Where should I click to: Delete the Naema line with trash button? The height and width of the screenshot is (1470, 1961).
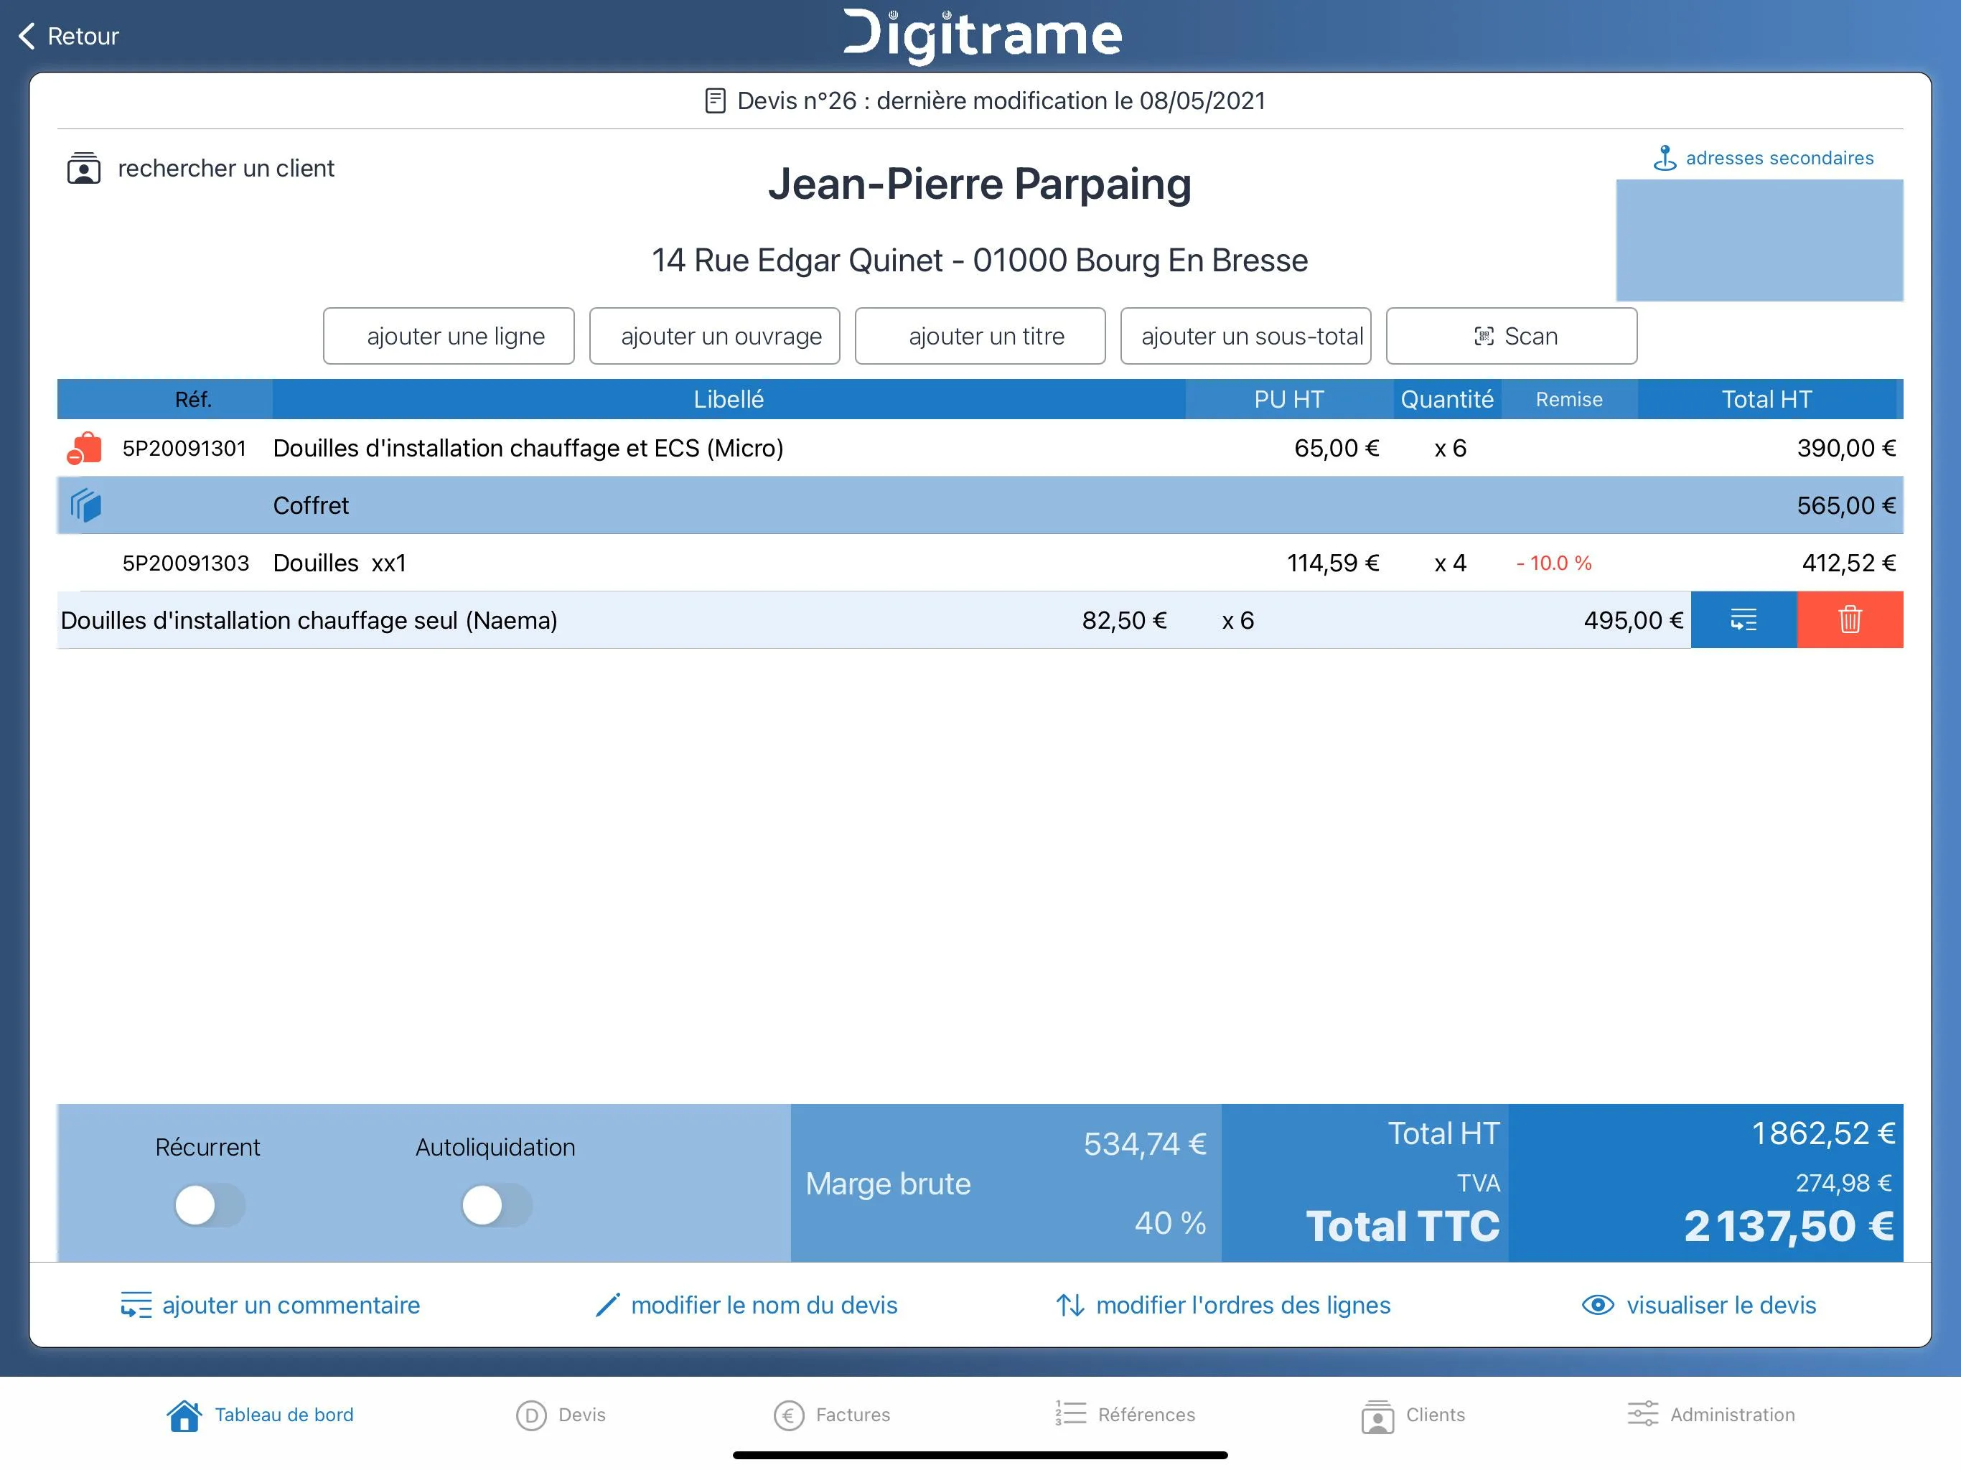[1850, 619]
